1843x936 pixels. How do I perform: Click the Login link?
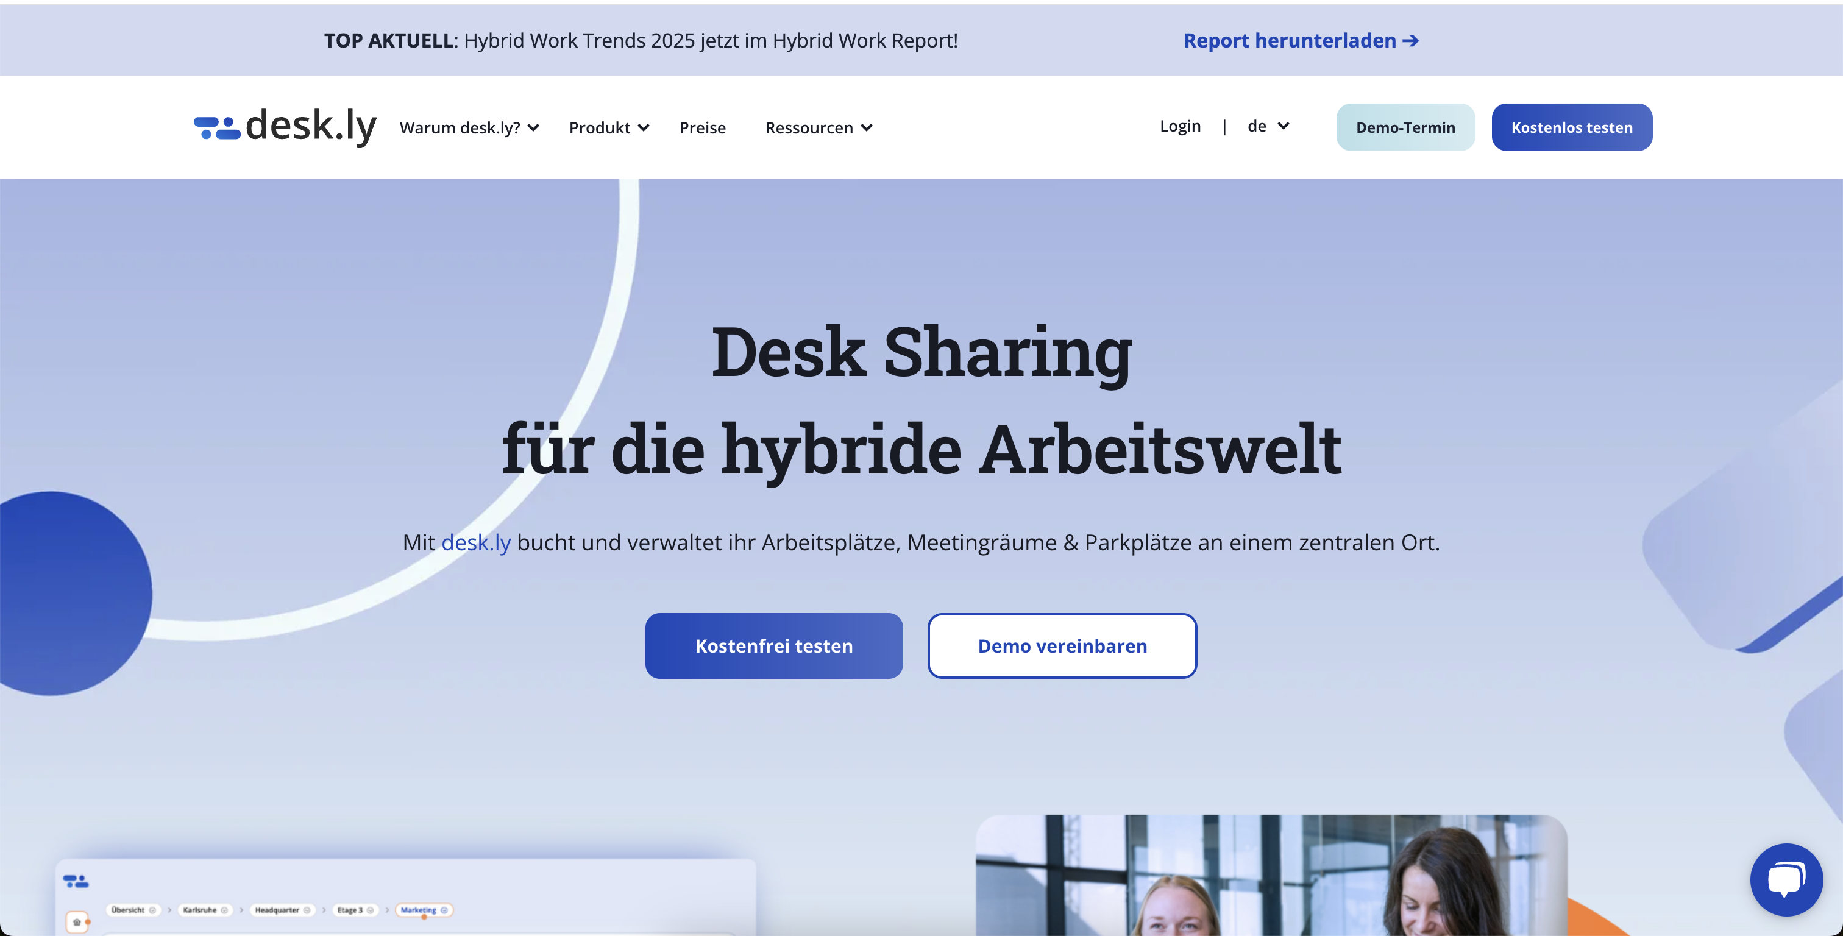pos(1180,126)
